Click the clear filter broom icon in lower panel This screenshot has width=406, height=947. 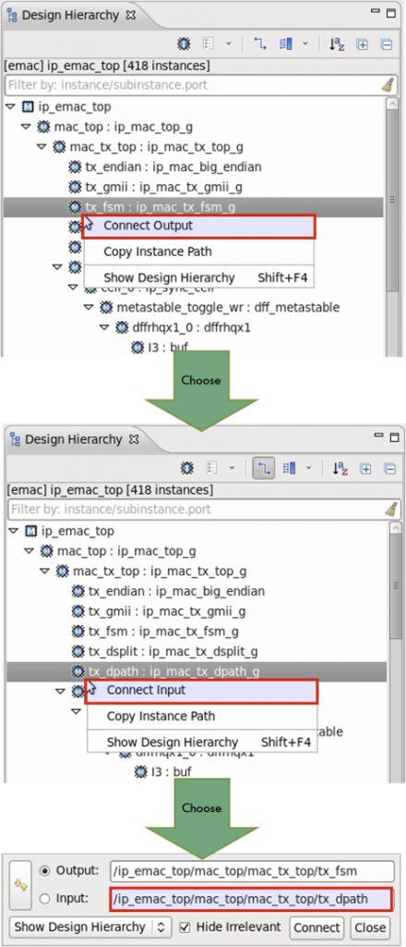[391, 510]
